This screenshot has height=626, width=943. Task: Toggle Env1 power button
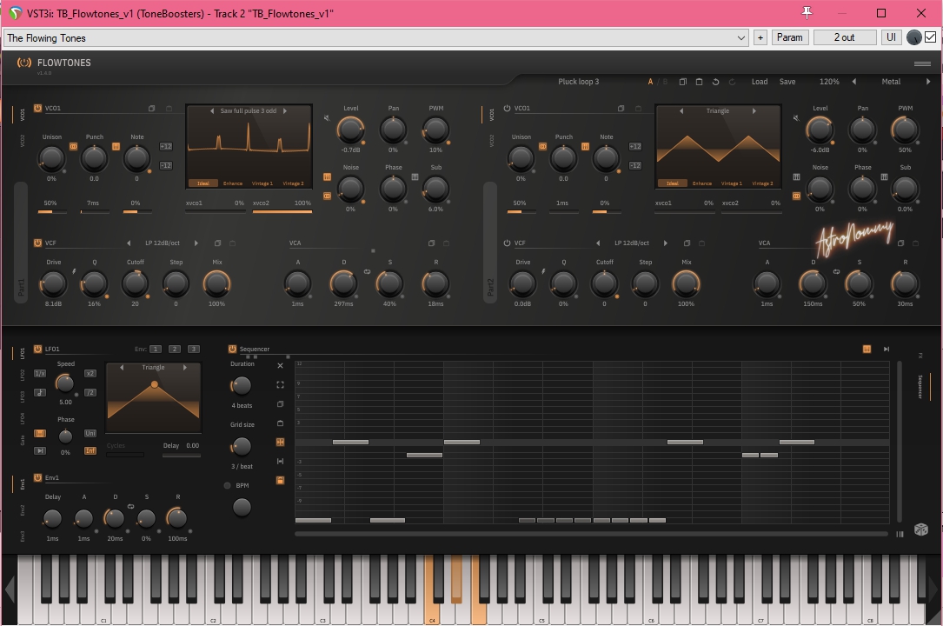click(x=37, y=477)
